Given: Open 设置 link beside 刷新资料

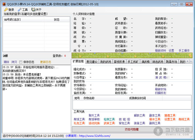Looking at the screenshot, I should pos(171,50).
